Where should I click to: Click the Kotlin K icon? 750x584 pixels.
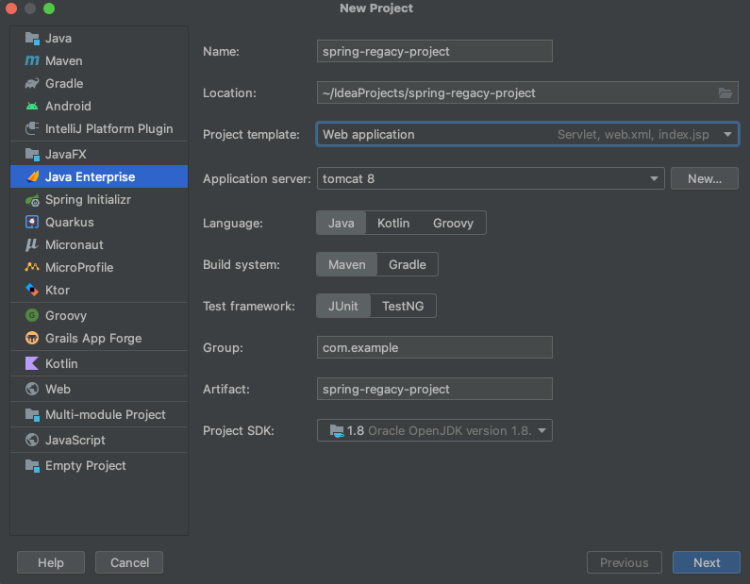pyautogui.click(x=32, y=363)
